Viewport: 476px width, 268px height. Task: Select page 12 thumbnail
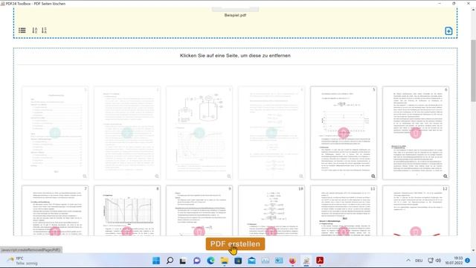[416, 211]
